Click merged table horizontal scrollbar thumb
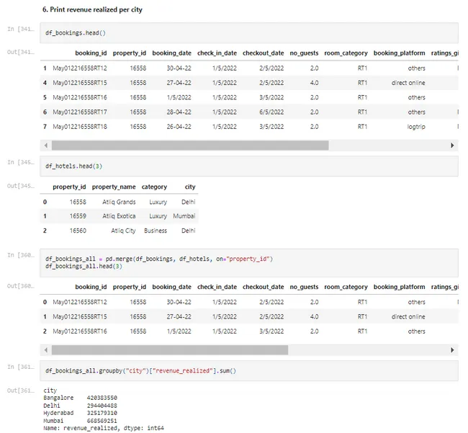This screenshot has width=468, height=433. (x=170, y=350)
